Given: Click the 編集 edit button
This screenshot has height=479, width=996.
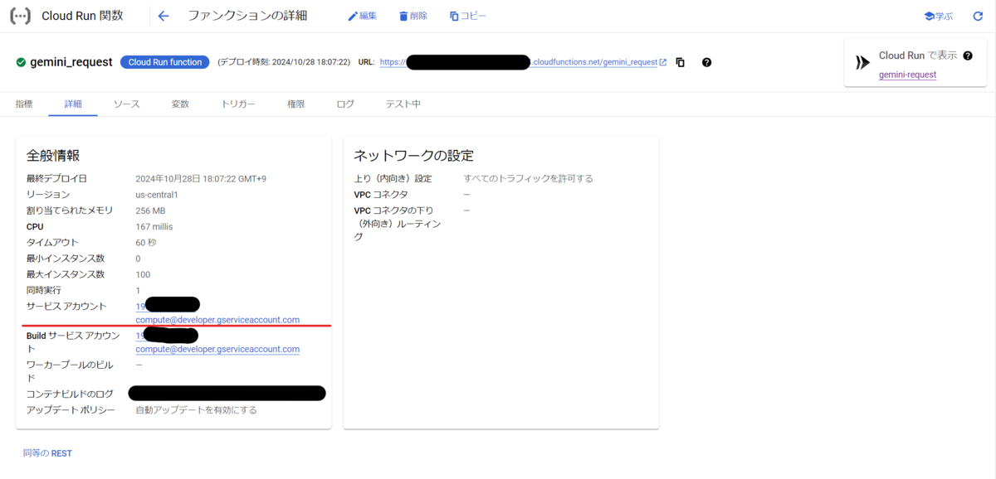Looking at the screenshot, I should (362, 16).
